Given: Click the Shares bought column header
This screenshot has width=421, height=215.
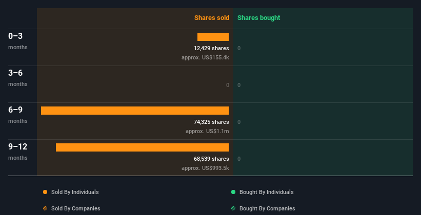Looking at the screenshot, I should [x=258, y=18].
